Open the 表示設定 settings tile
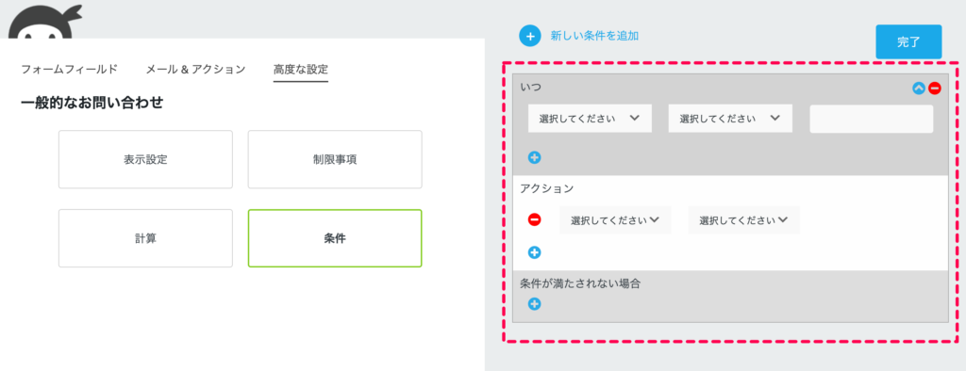Image resolution: width=966 pixels, height=371 pixels. (x=145, y=159)
